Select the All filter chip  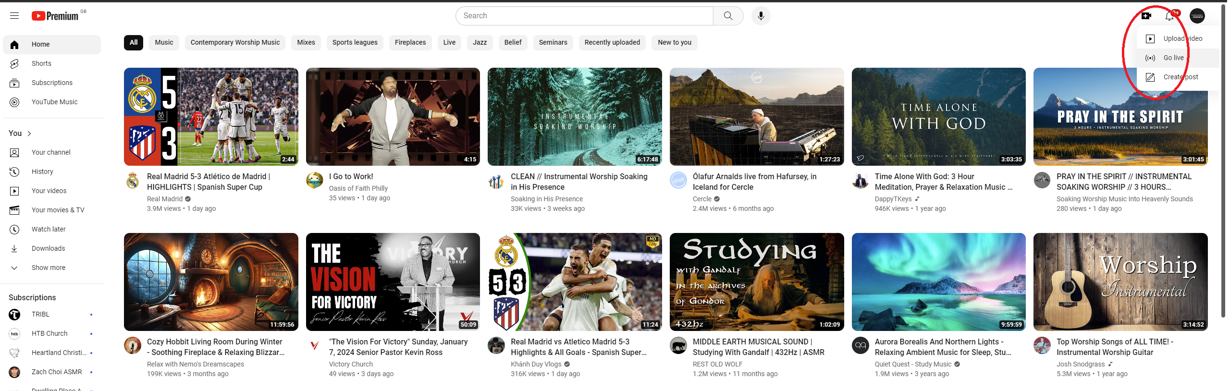(x=134, y=42)
